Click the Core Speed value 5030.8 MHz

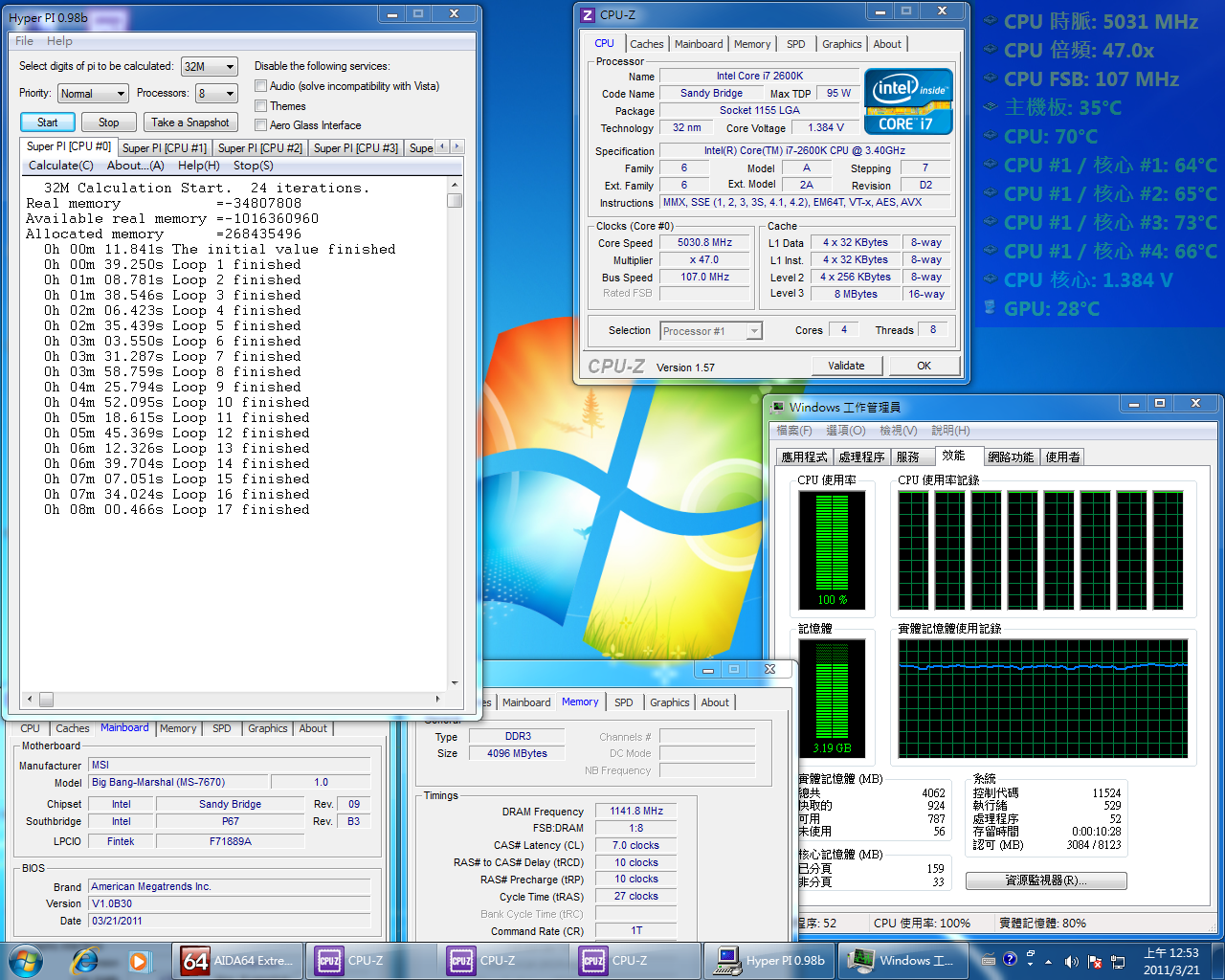tap(705, 243)
